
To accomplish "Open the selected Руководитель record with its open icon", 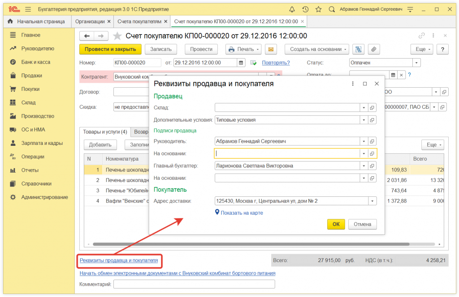I will click(x=372, y=141).
